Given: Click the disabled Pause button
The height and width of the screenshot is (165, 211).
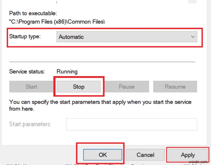Looking at the screenshot, I should (127, 86).
